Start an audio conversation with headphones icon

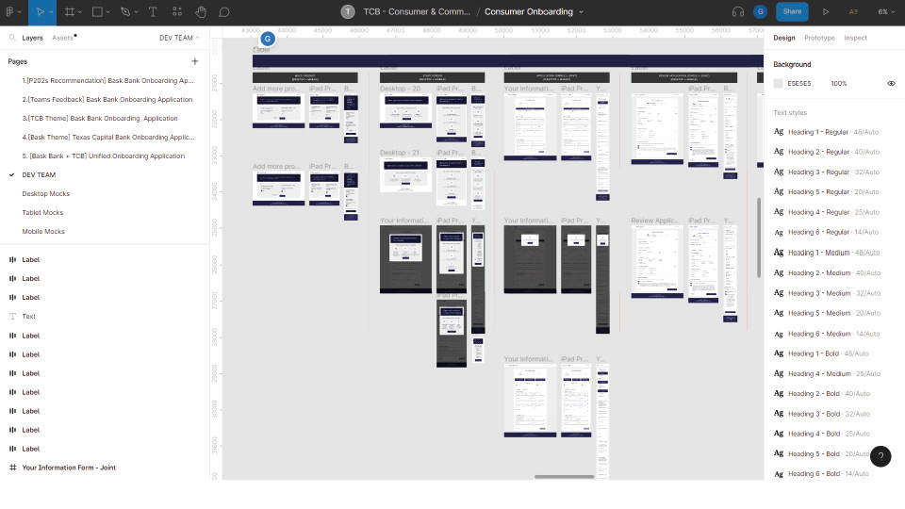click(738, 12)
